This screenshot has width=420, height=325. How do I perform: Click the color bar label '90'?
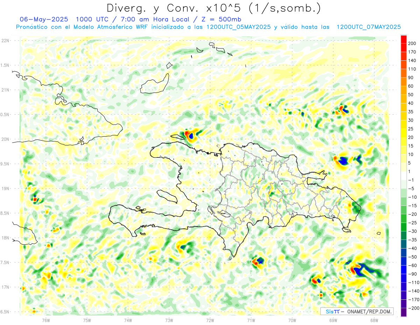[x=411, y=78]
